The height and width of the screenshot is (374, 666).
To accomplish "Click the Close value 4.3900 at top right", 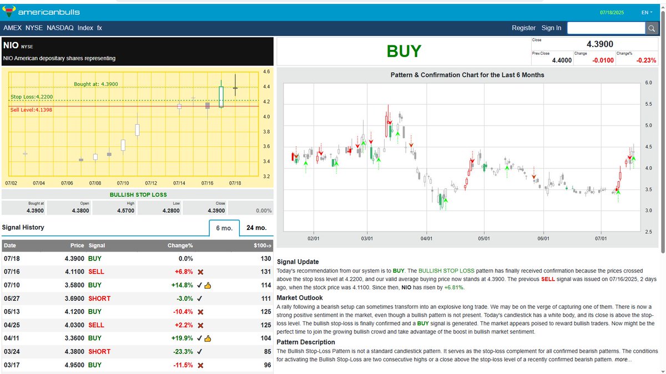I will click(600, 44).
